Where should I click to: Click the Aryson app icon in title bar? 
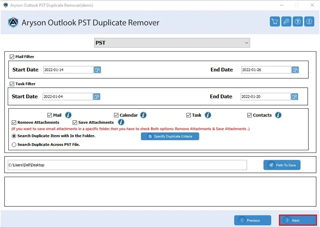pos(6,5)
